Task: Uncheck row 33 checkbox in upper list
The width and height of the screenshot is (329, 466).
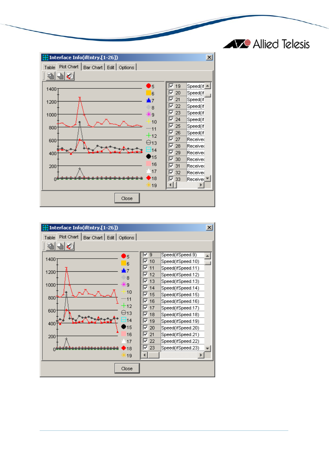Action: coord(171,179)
